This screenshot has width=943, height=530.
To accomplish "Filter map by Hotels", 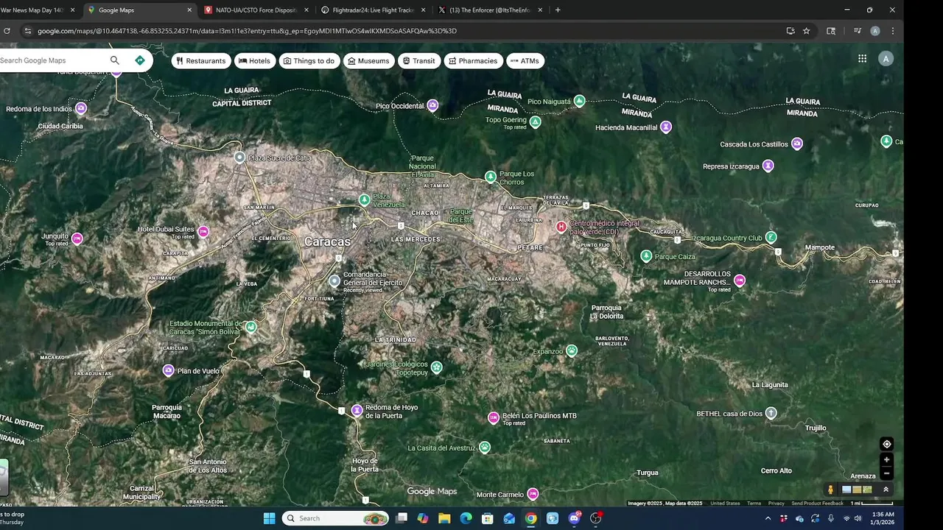I will [x=255, y=60].
